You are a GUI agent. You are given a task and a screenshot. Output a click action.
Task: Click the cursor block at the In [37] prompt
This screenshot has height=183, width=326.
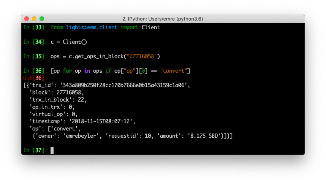click(52, 150)
